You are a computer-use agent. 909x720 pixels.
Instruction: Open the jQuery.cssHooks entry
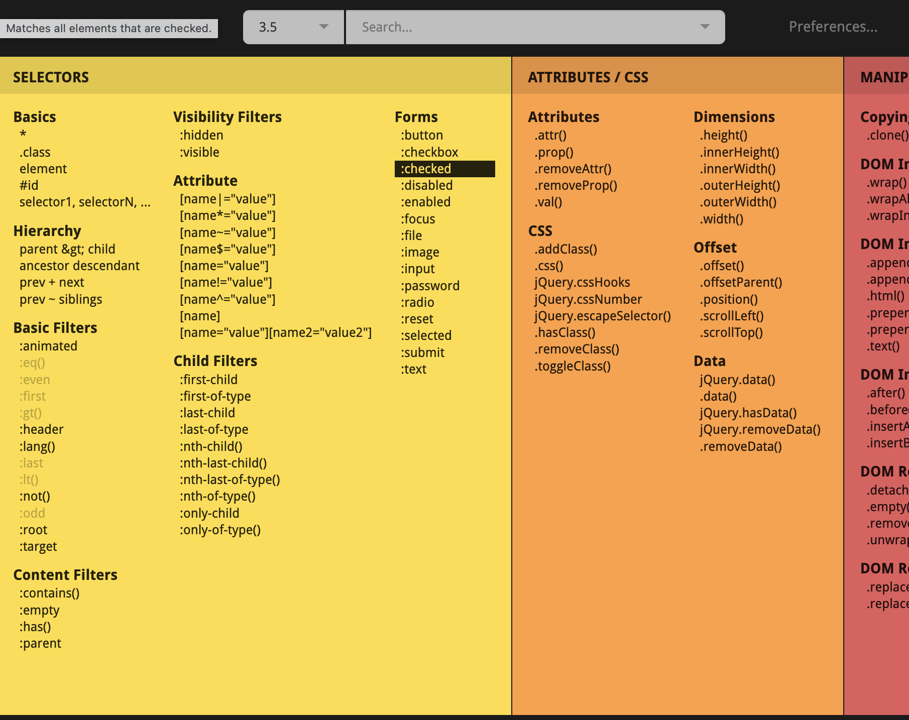[582, 282]
